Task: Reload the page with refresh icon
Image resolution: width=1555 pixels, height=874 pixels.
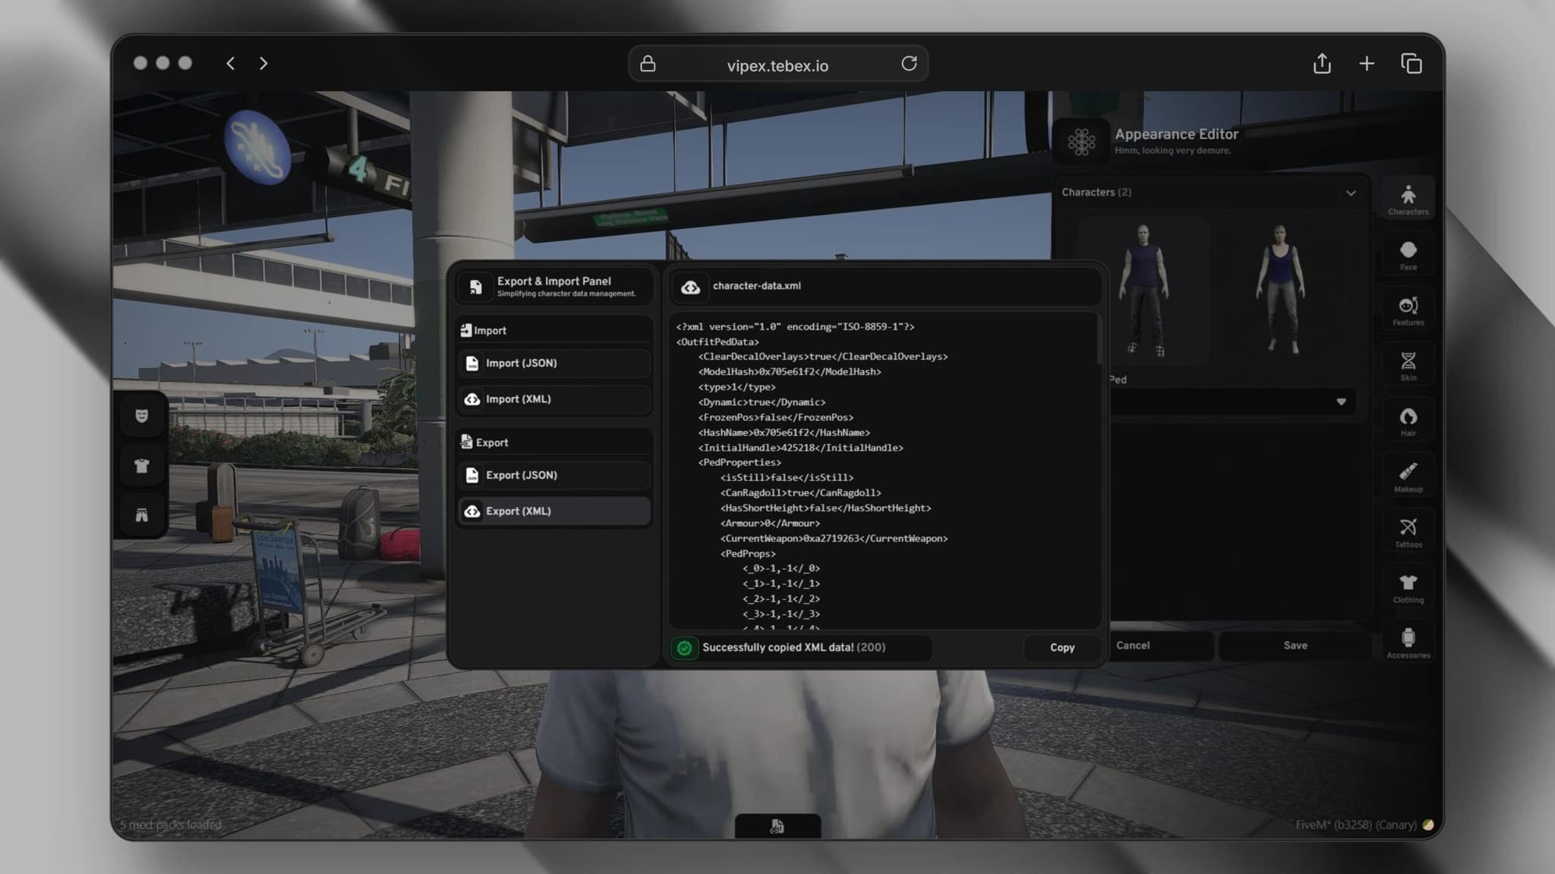Action: click(x=909, y=64)
